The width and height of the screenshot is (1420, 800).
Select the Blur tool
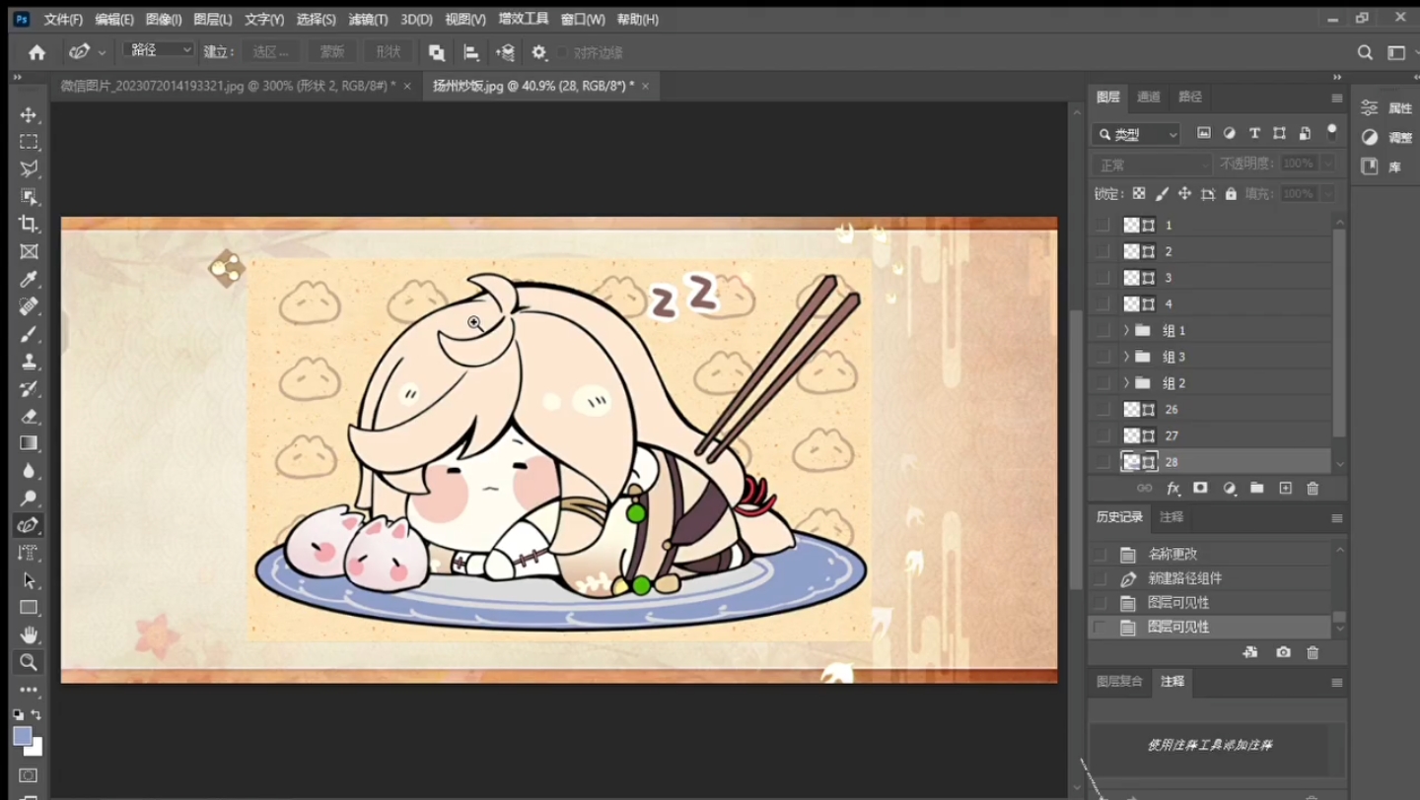29,471
